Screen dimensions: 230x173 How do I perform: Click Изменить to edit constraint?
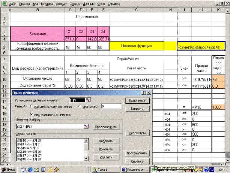point(106,149)
